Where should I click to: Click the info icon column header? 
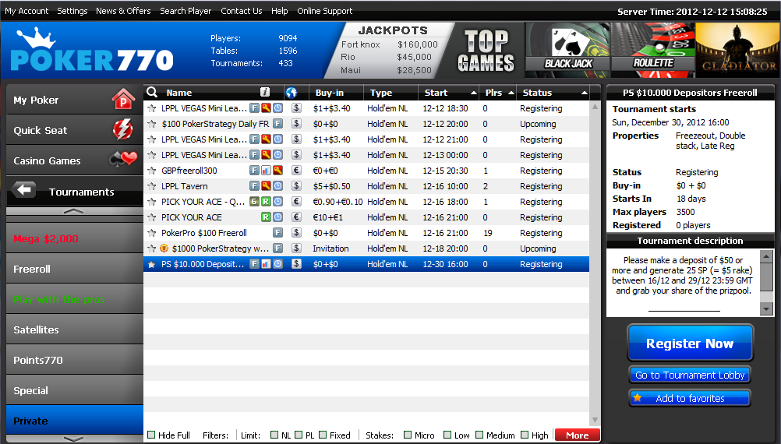265,92
